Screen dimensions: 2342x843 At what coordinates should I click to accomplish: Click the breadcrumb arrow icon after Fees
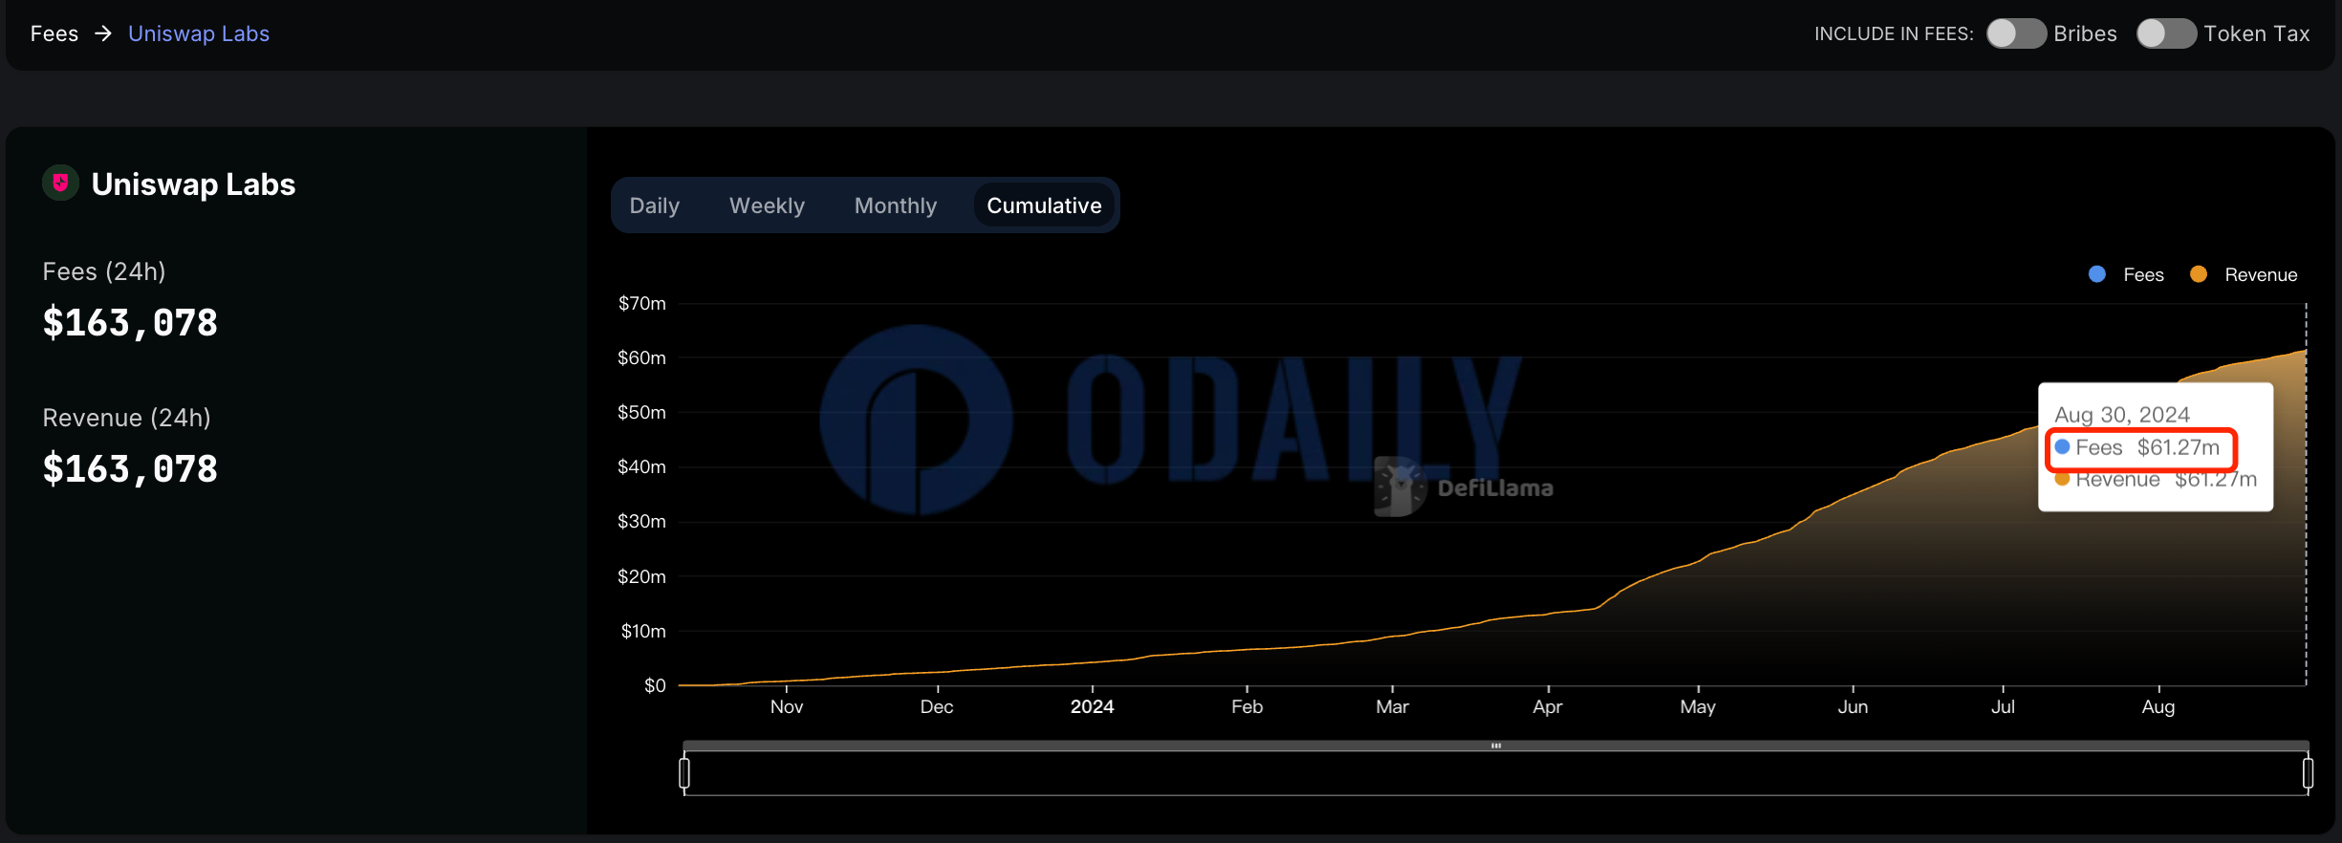pos(103,33)
